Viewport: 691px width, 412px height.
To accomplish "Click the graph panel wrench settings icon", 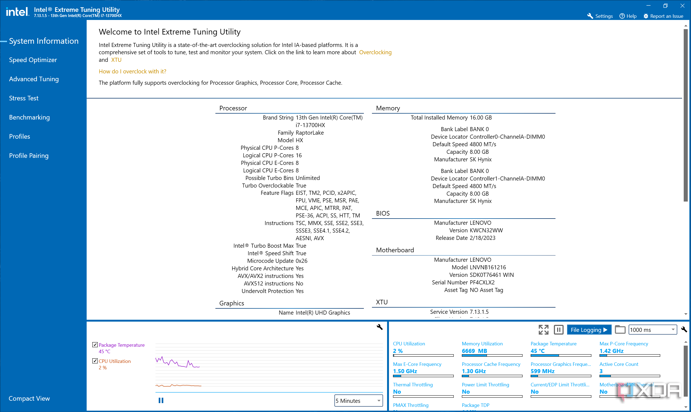I will pos(380,327).
